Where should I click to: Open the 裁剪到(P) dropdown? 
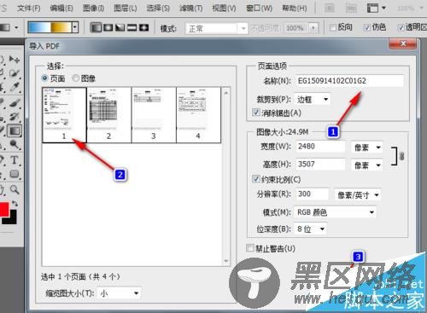[x=312, y=99]
